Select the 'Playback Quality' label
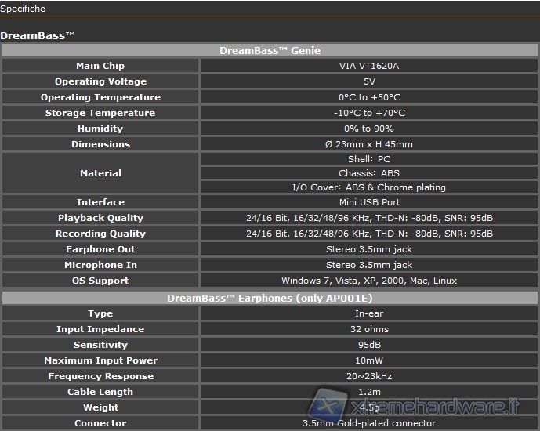The image size is (540, 431). pos(100,218)
